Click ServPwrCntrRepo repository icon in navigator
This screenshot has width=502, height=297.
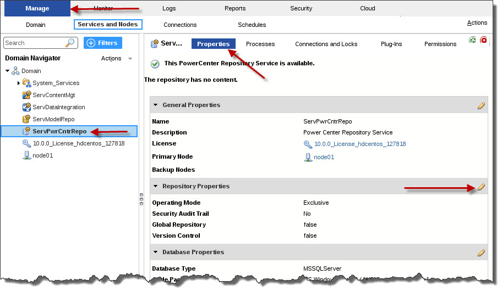coord(26,131)
